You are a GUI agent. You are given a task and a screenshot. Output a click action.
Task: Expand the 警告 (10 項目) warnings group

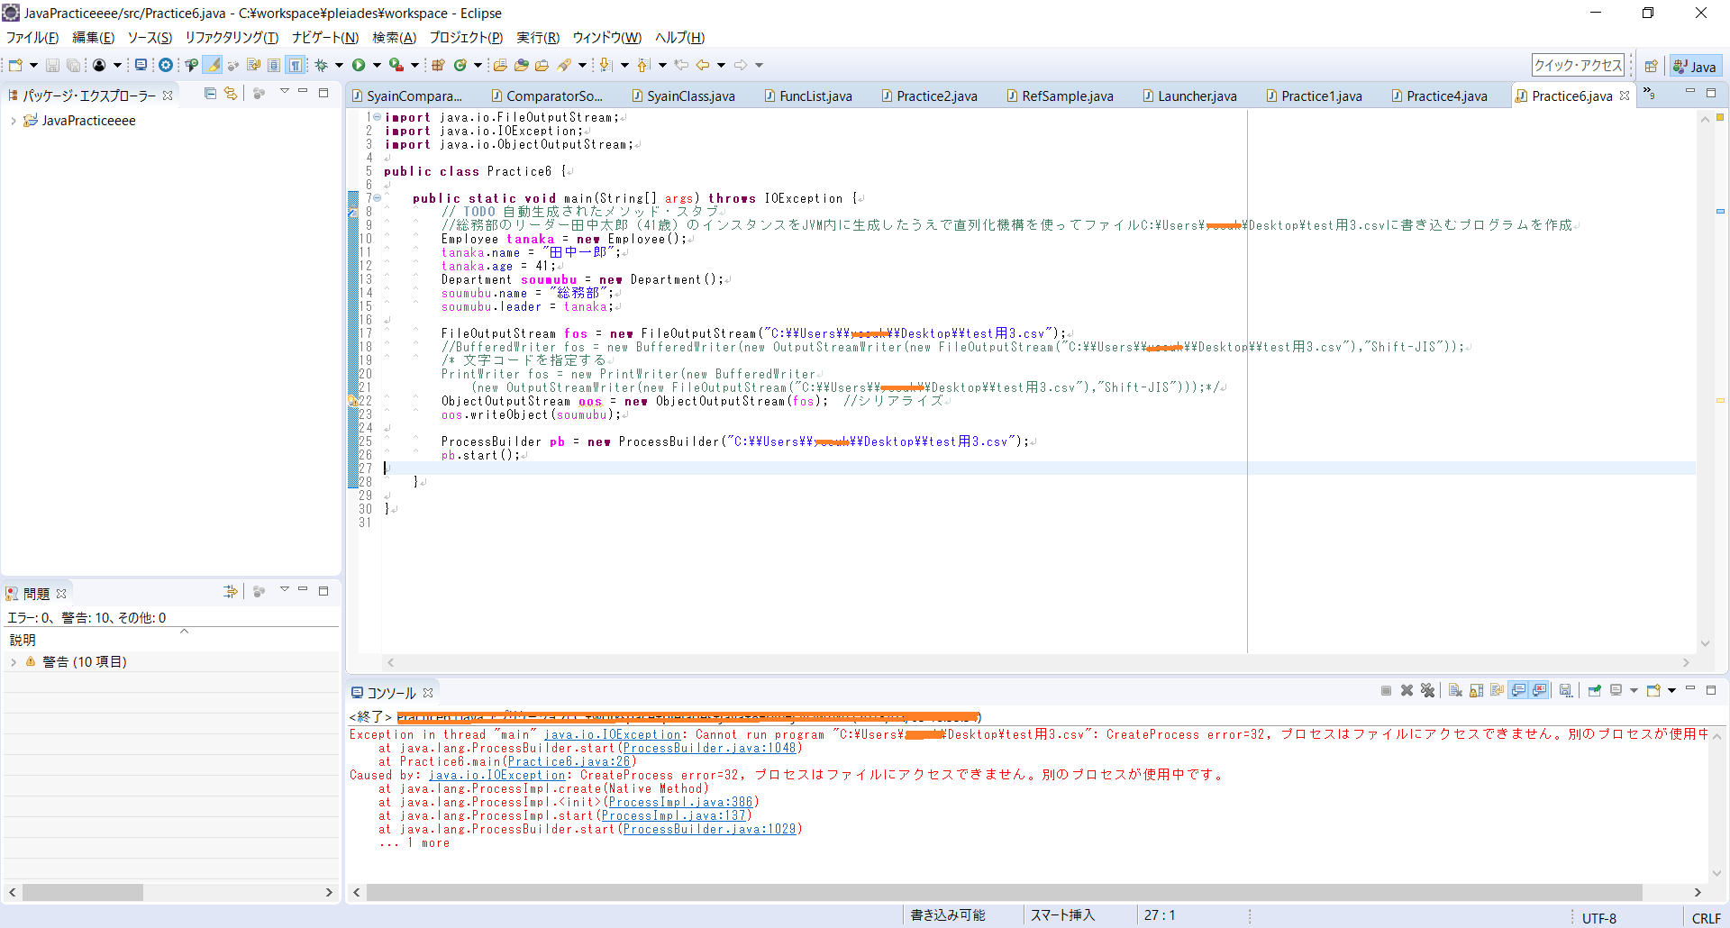coord(14,662)
